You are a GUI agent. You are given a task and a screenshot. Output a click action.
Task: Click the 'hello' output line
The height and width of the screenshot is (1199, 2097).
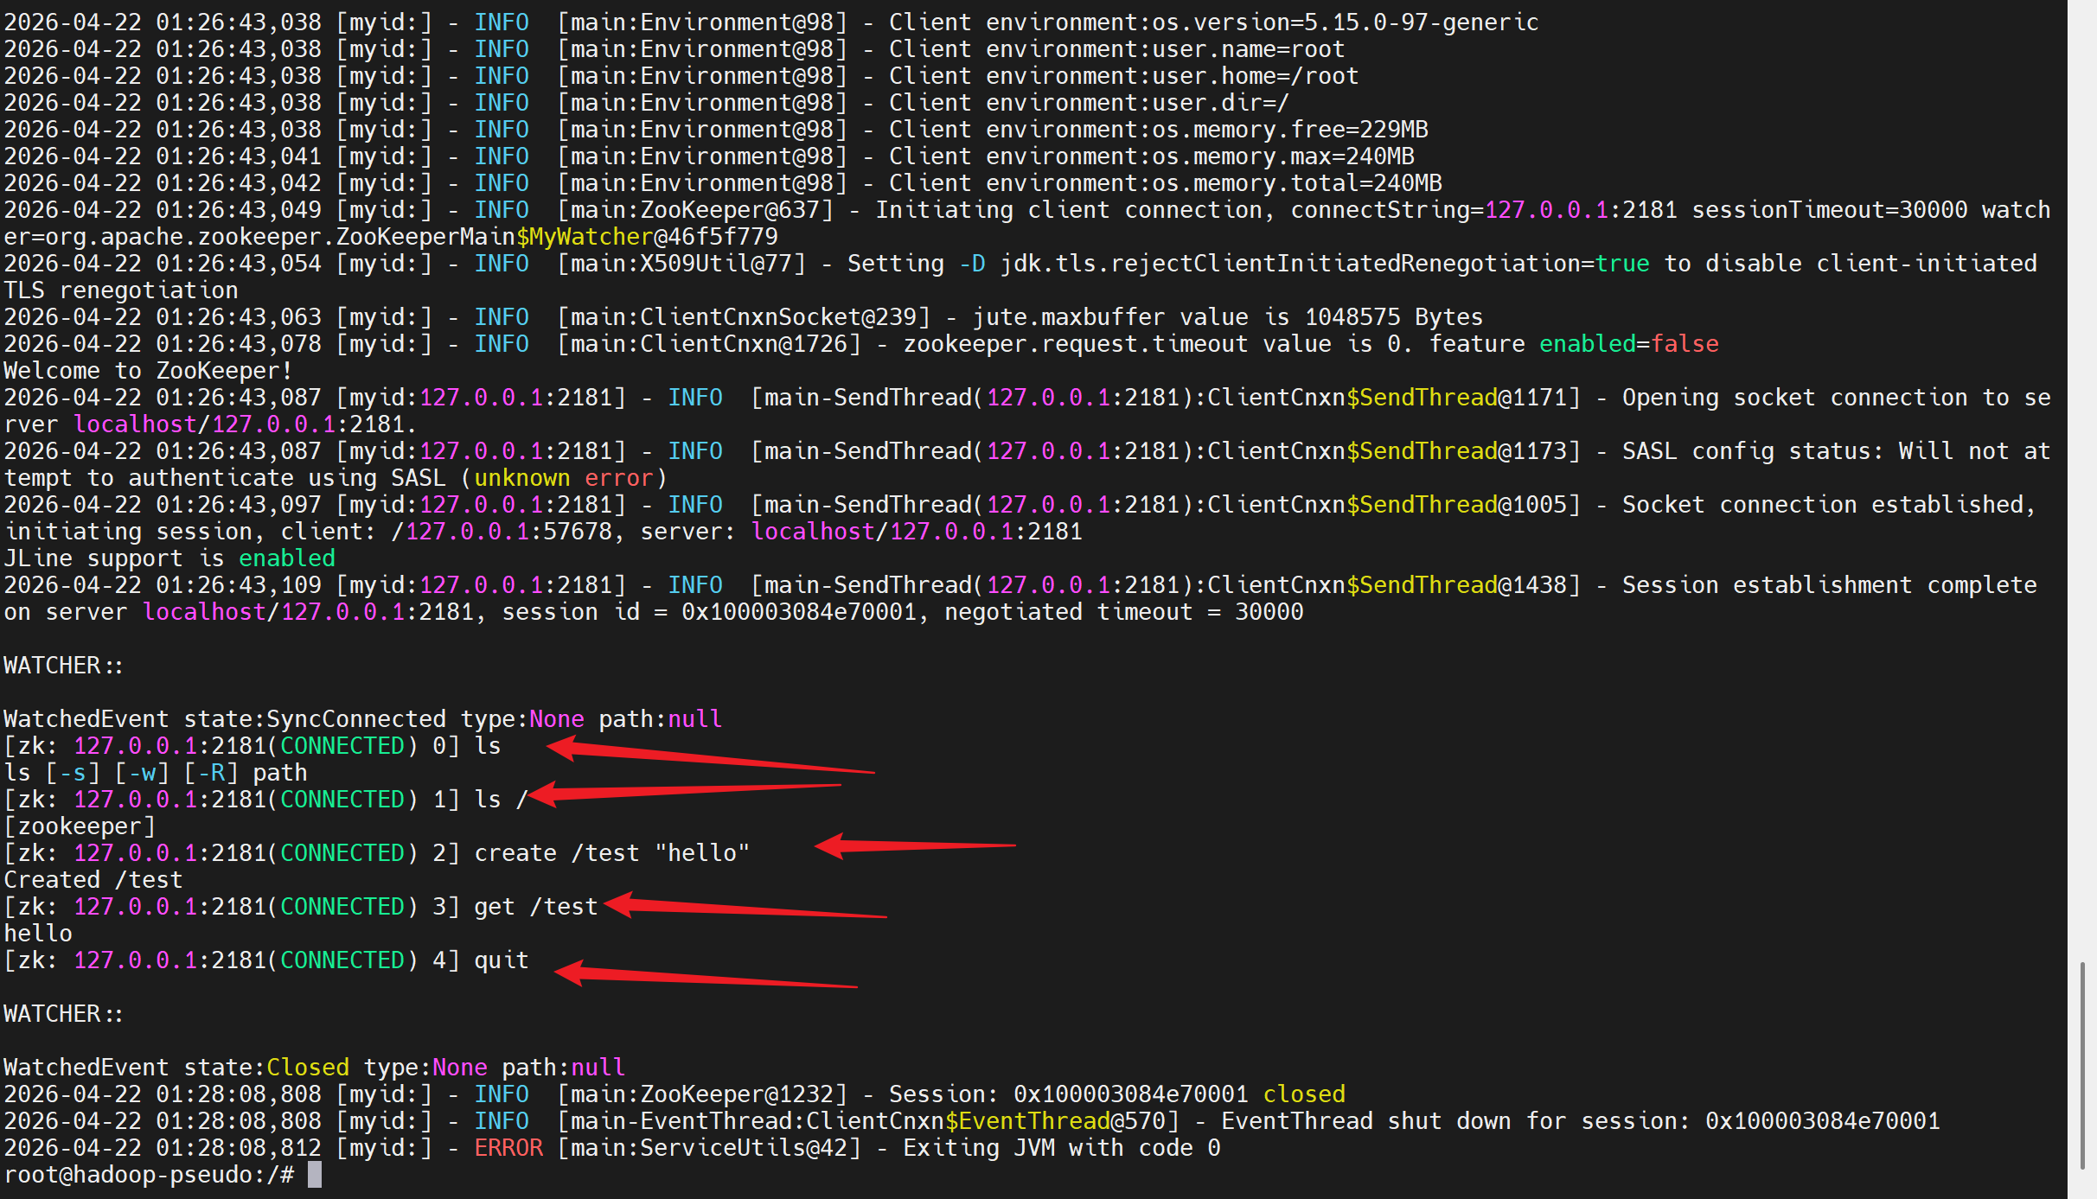click(x=38, y=933)
